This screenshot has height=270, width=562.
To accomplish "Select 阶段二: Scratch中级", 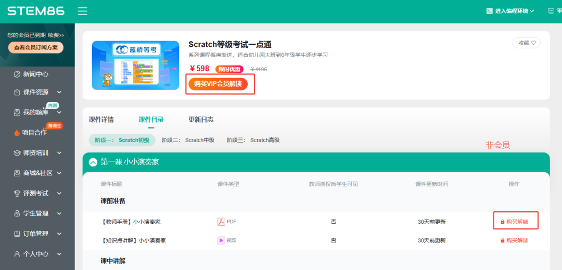I will pyautogui.click(x=188, y=140).
